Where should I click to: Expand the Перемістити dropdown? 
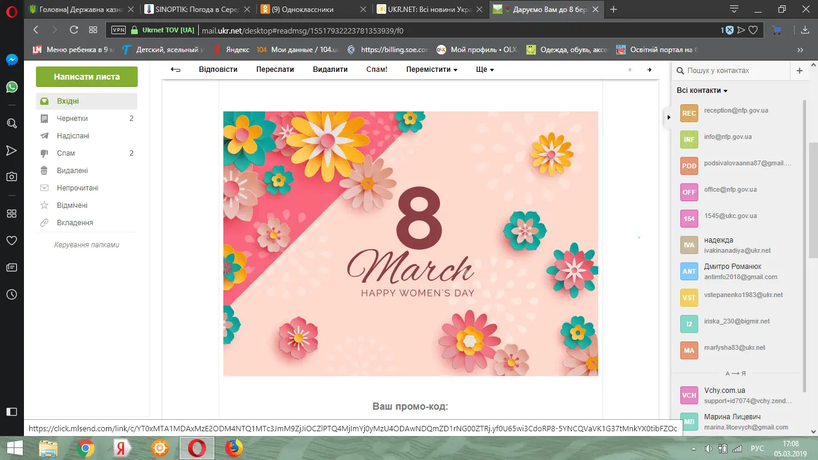(431, 69)
